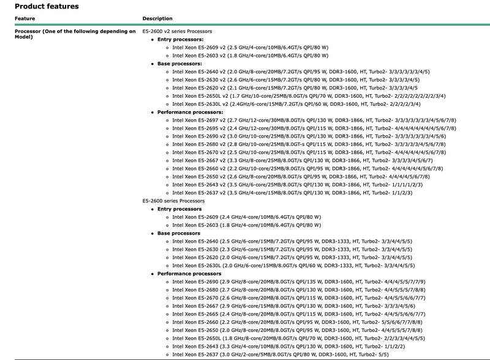Select the E5-2667 (2.9 GHz/6-core) line
Image resolution: width=490 pixels, height=360 pixels.
[x=294, y=306]
